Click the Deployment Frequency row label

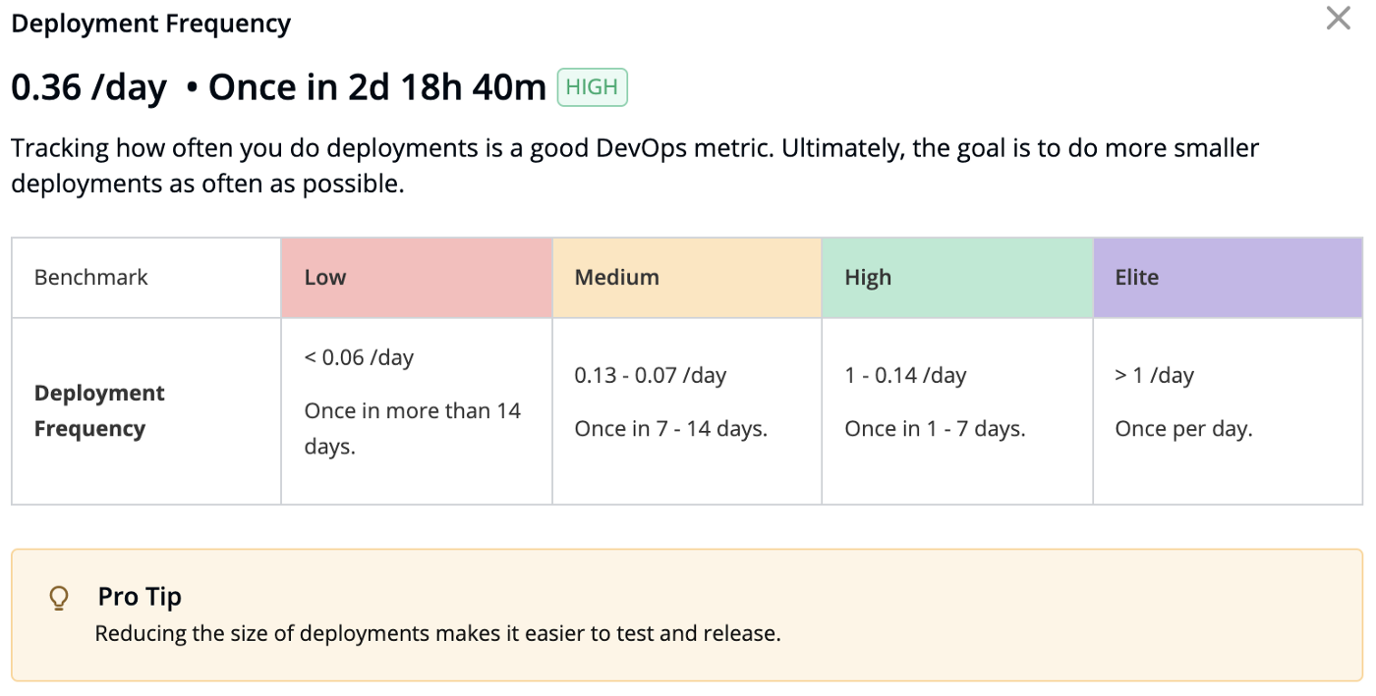tap(99, 410)
